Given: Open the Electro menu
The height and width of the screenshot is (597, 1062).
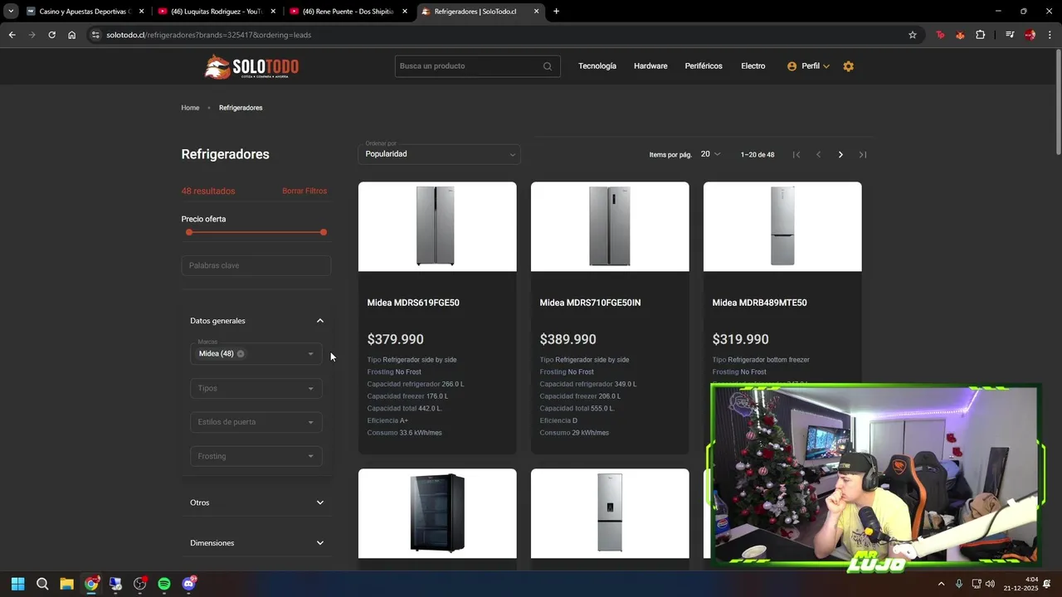Looking at the screenshot, I should [753, 66].
